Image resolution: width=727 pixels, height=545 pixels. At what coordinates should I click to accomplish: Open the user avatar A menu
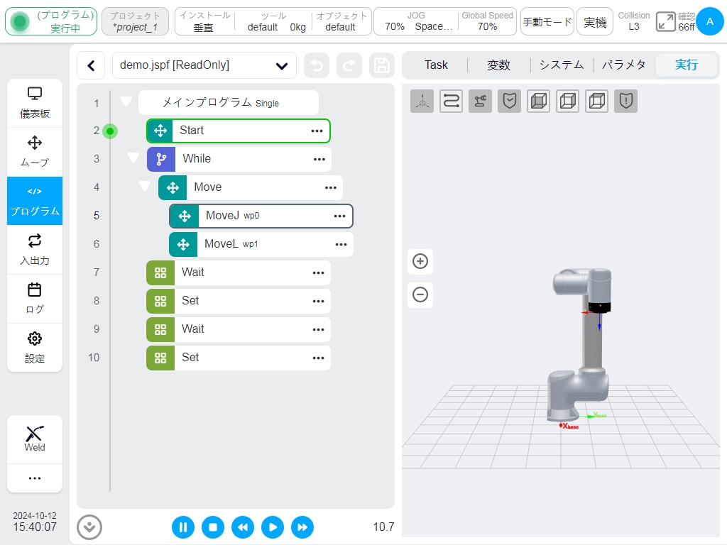(x=710, y=21)
